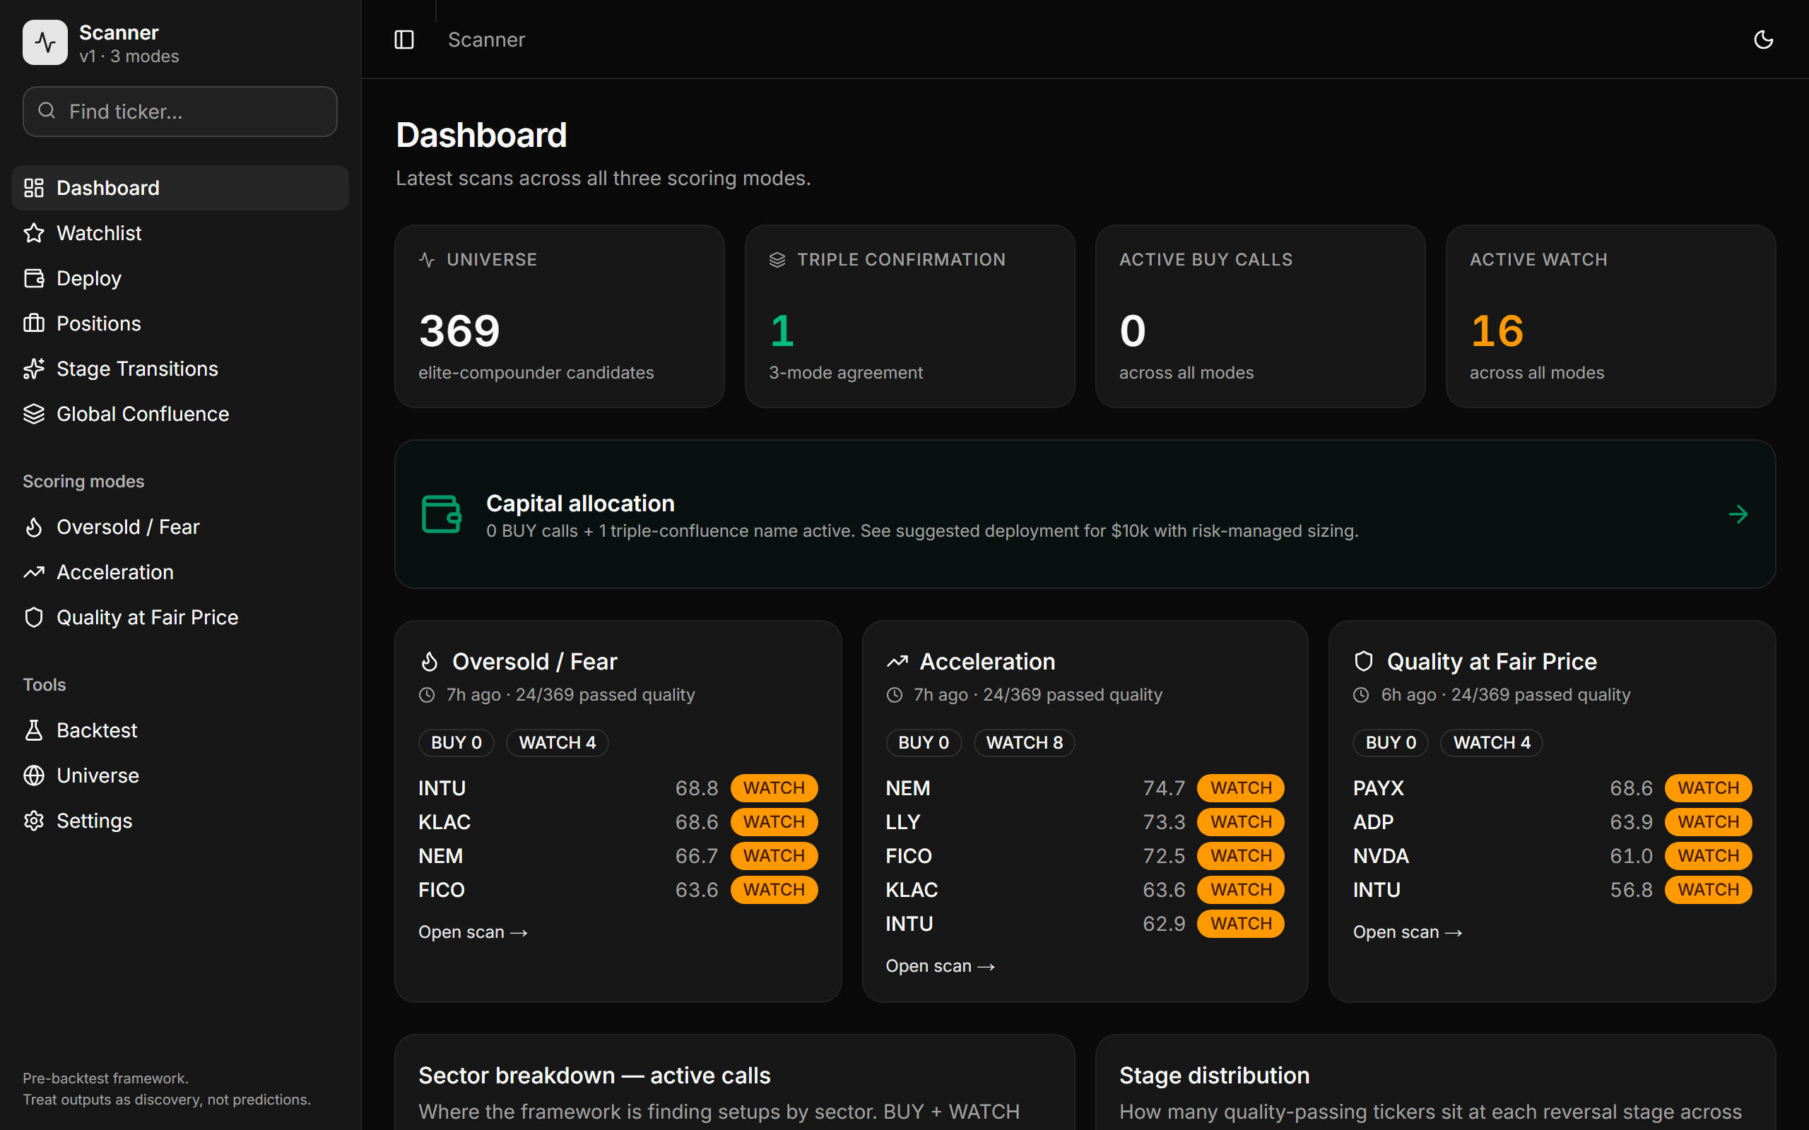Open the Capital allocation banner
This screenshot has height=1130, width=1809.
point(1085,514)
